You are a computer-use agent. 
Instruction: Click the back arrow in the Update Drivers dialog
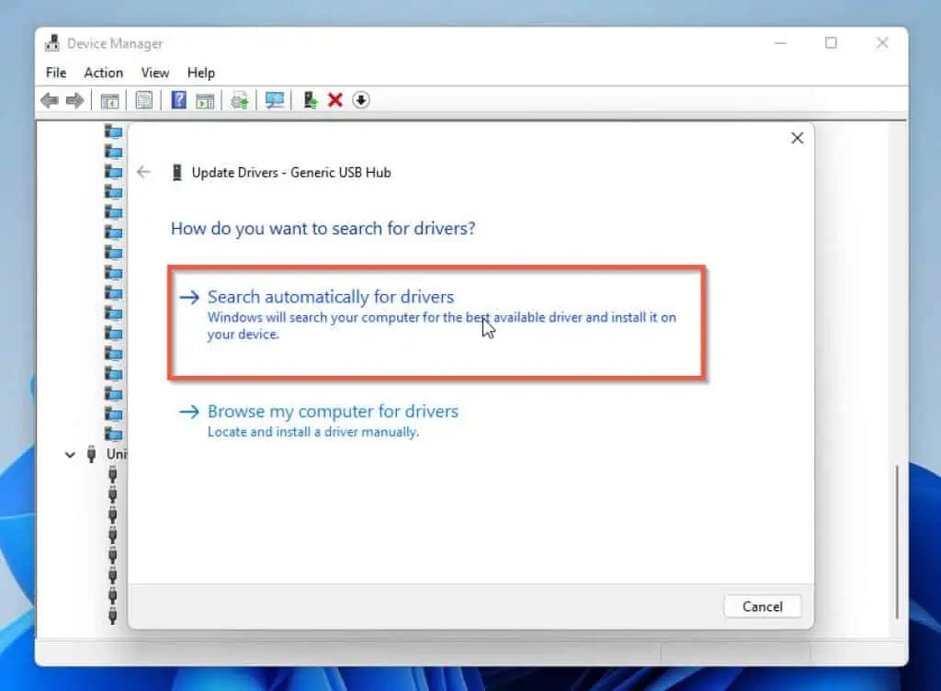[x=143, y=172]
